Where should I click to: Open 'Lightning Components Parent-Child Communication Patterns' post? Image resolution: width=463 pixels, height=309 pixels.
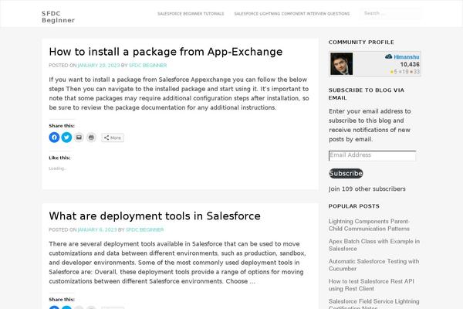click(x=369, y=225)
